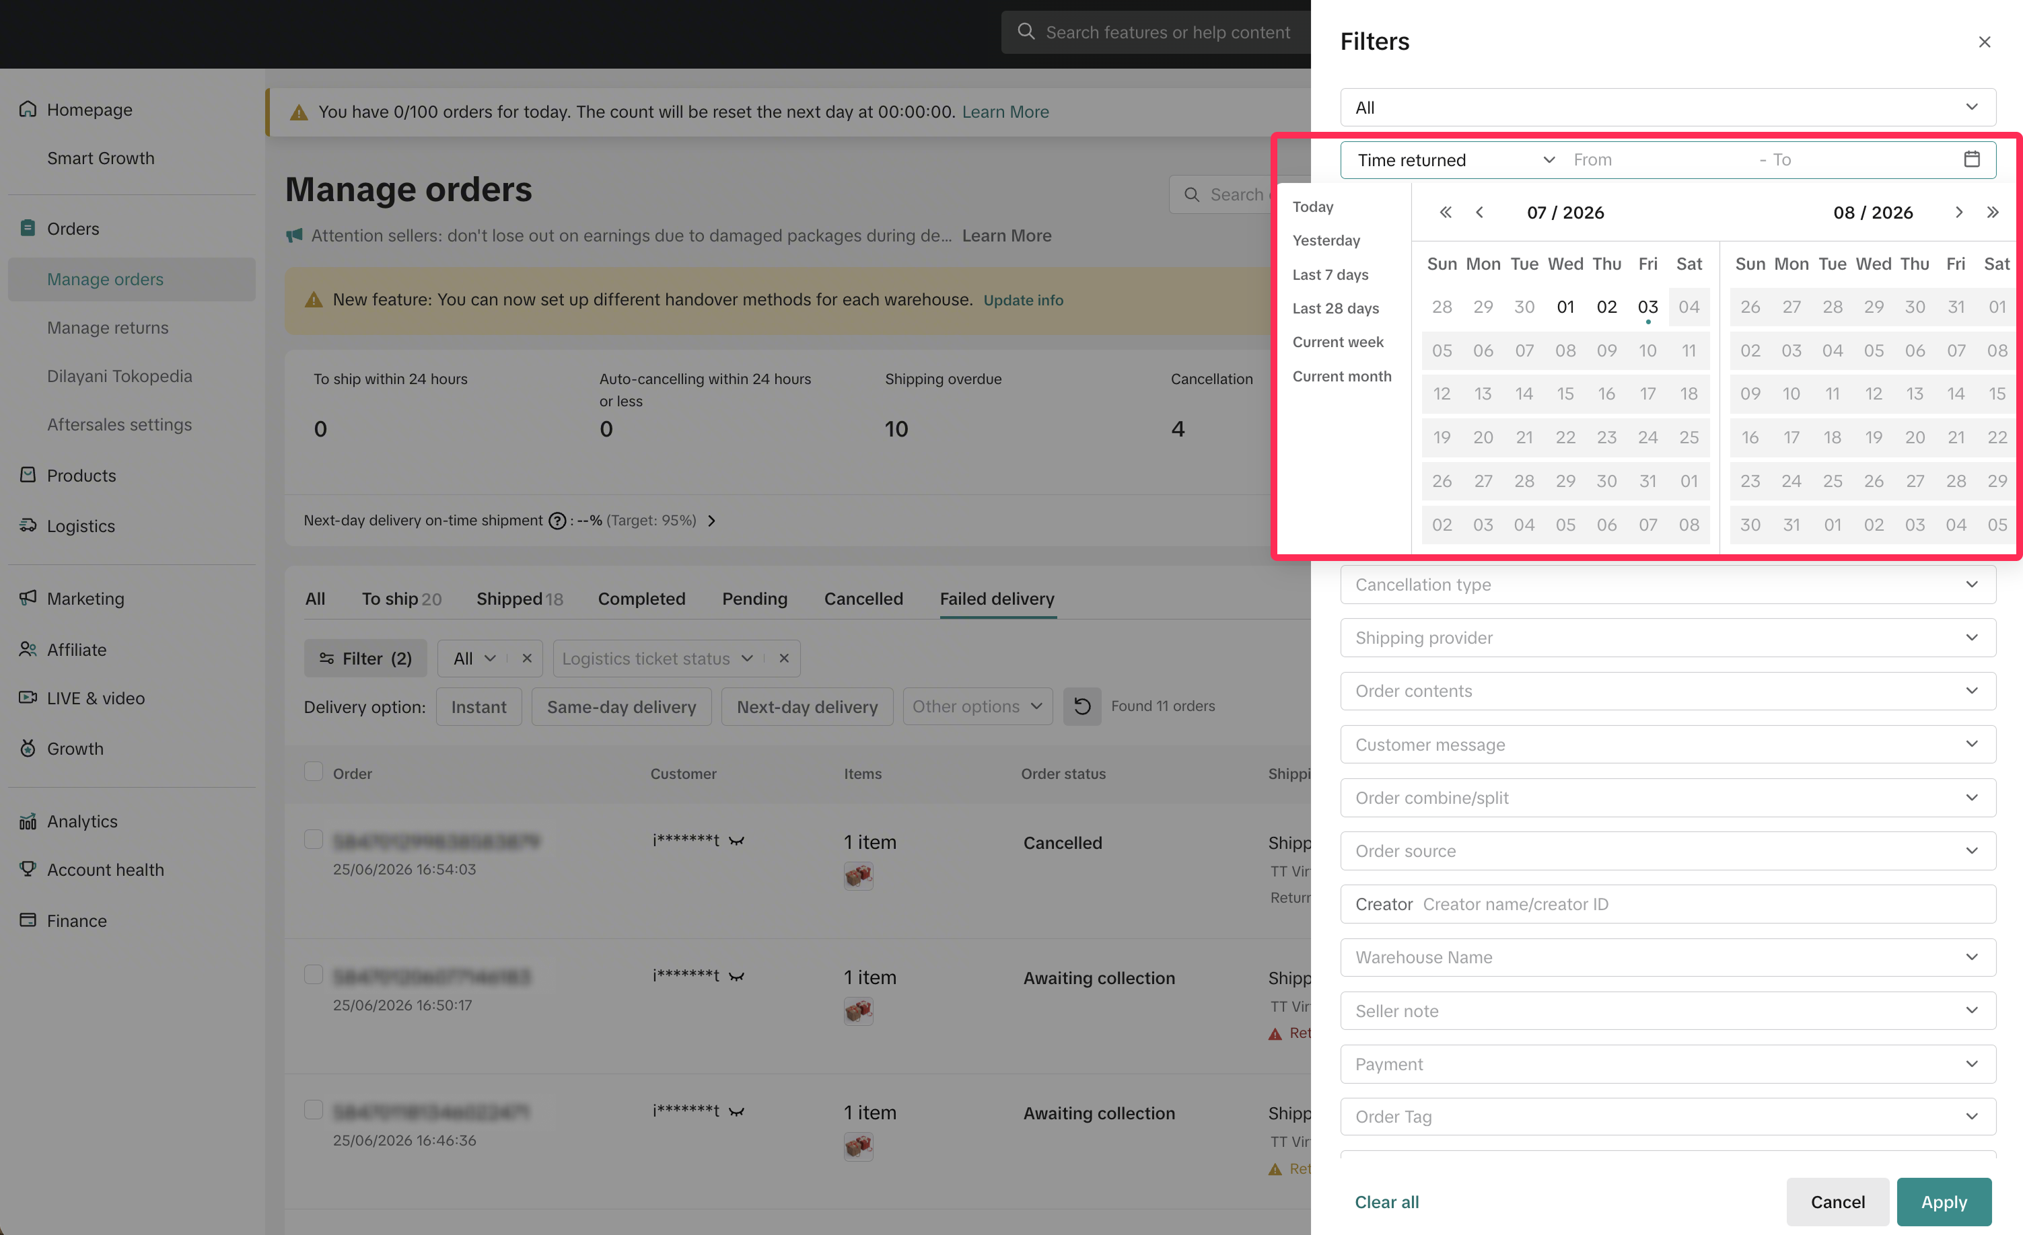Click the help question mark for next-day delivery
This screenshot has height=1235, width=2023.
pos(557,521)
